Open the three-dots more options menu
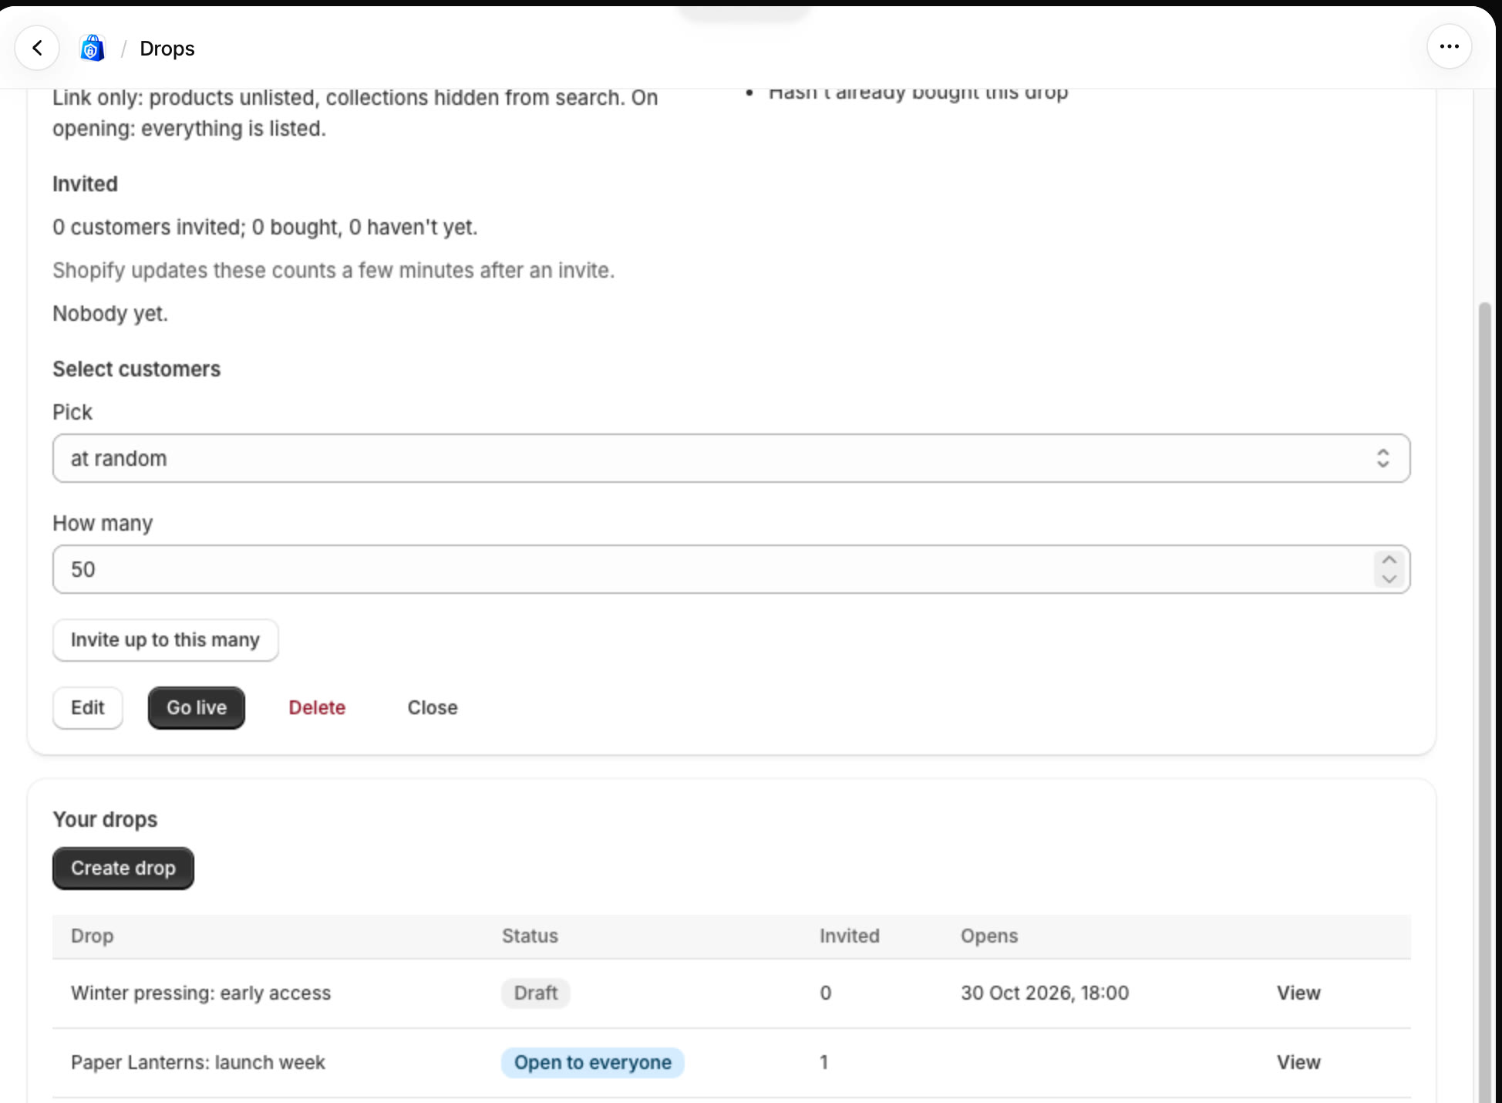The width and height of the screenshot is (1502, 1103). point(1449,47)
